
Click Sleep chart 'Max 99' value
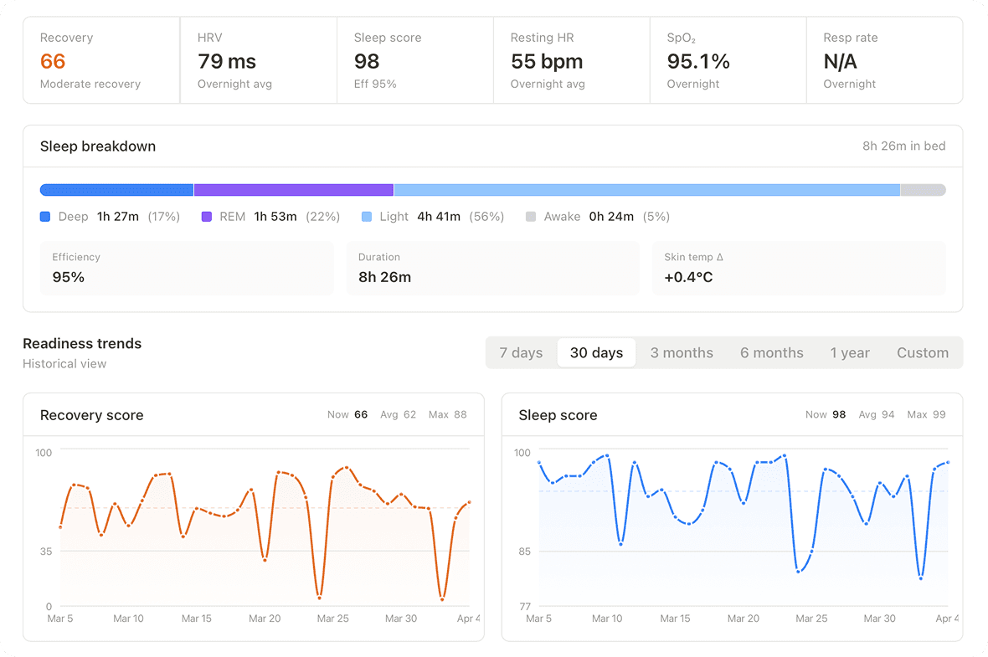(x=926, y=414)
